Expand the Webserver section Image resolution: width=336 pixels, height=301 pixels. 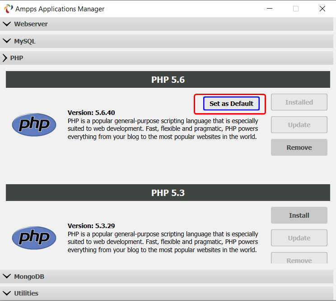click(x=167, y=24)
